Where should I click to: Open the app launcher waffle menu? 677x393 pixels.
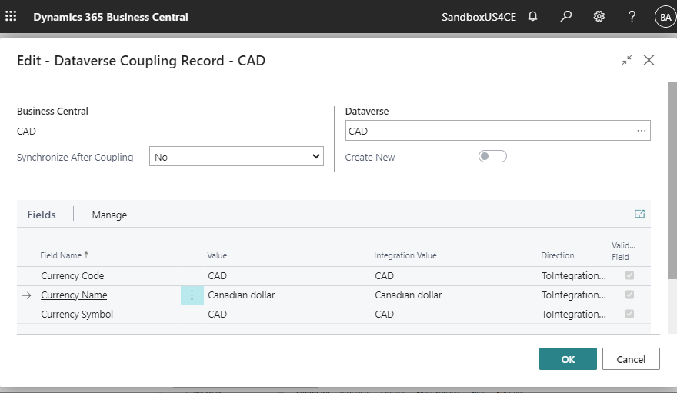coord(11,16)
